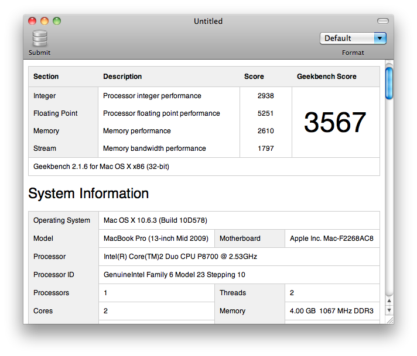417x356 pixels.
Task: Click the 'Memory performance' description
Action: [x=137, y=131]
